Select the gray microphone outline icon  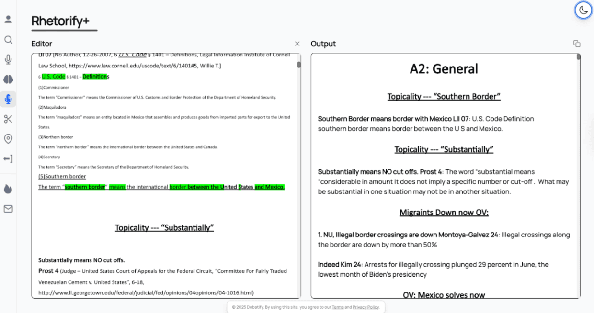8,59
